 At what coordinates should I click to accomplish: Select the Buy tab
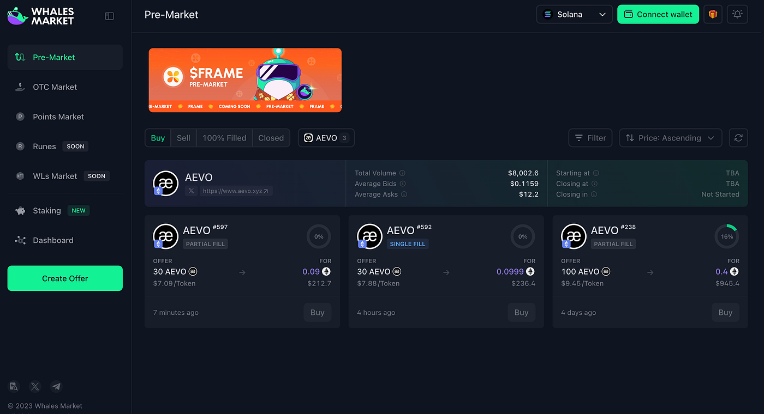click(158, 138)
